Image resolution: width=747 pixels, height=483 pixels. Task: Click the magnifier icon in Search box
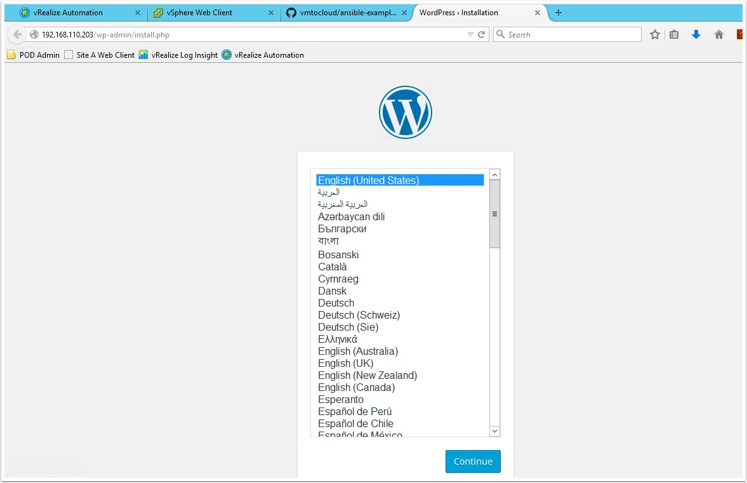[x=501, y=34]
